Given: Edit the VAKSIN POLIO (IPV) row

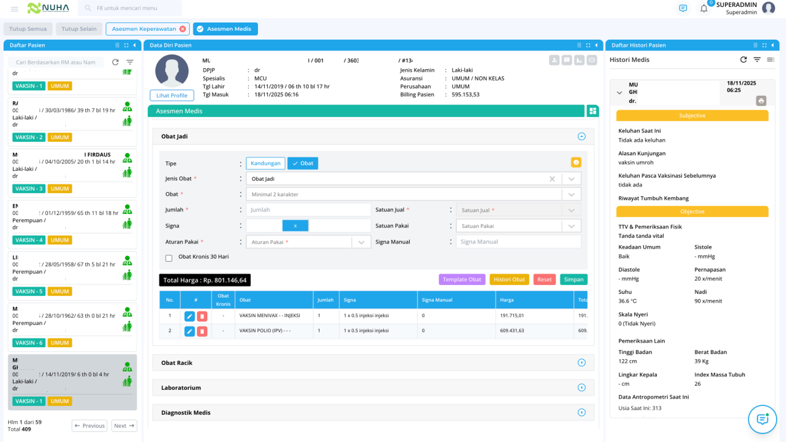Looking at the screenshot, I should point(189,331).
